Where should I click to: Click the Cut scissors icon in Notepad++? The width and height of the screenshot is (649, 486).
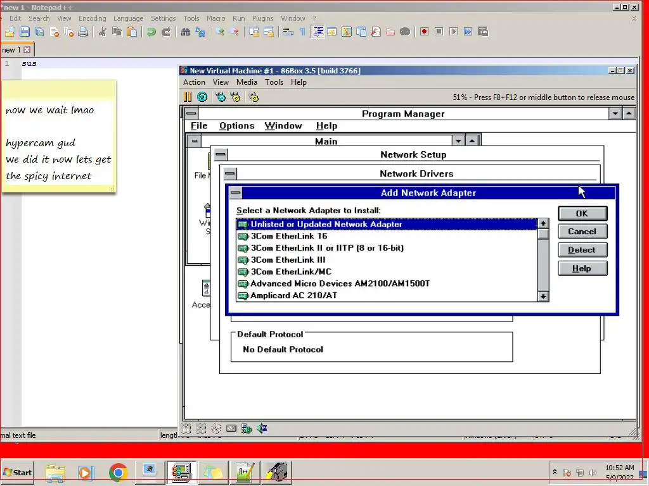pyautogui.click(x=102, y=32)
